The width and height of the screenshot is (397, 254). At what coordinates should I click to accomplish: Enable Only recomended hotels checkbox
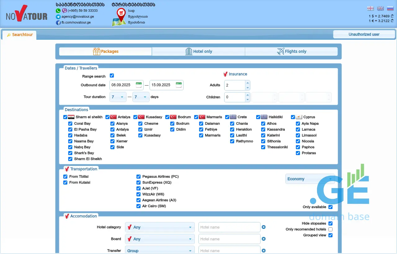(x=330, y=229)
